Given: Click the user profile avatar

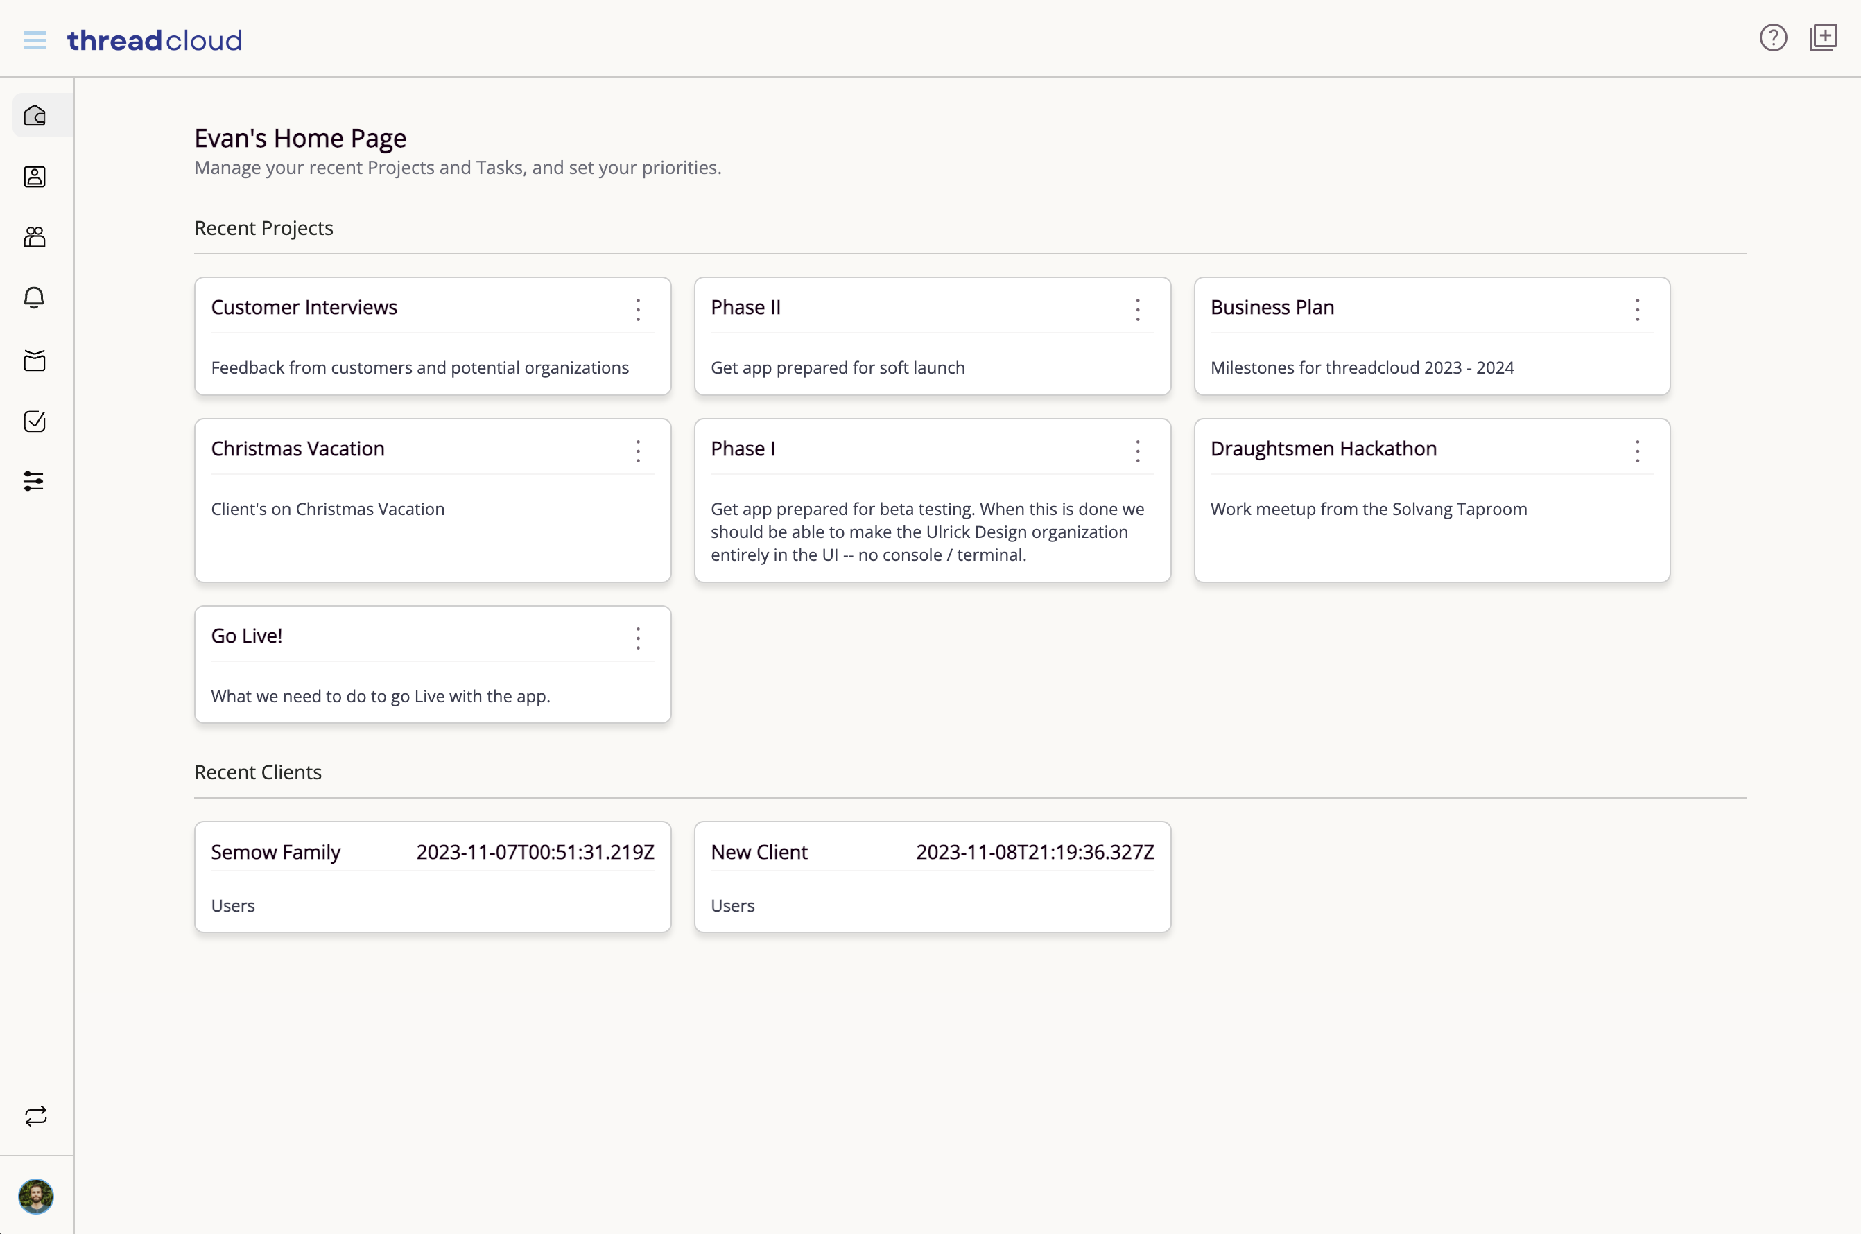Looking at the screenshot, I should click(x=36, y=1195).
